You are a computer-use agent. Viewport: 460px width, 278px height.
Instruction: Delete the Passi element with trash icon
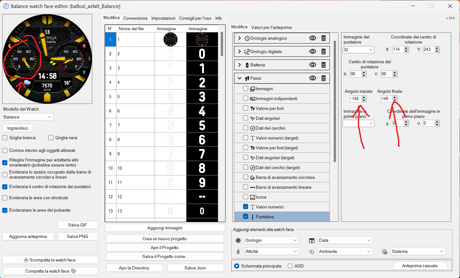[x=323, y=78]
